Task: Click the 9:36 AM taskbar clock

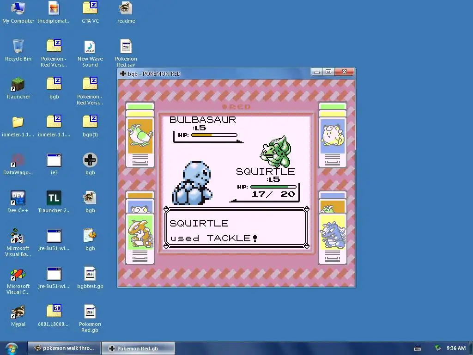Action: 456,348
